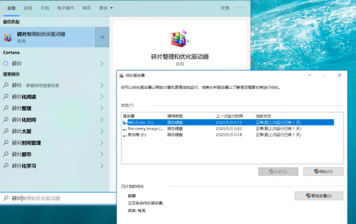This screenshot has height=224, width=356.
Task: Click the 优化驱动器 window title icon
Action: tap(122, 76)
